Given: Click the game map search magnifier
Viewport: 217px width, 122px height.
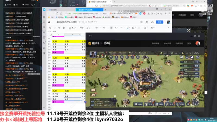Looking at the screenshot, I should [x=197, y=57].
